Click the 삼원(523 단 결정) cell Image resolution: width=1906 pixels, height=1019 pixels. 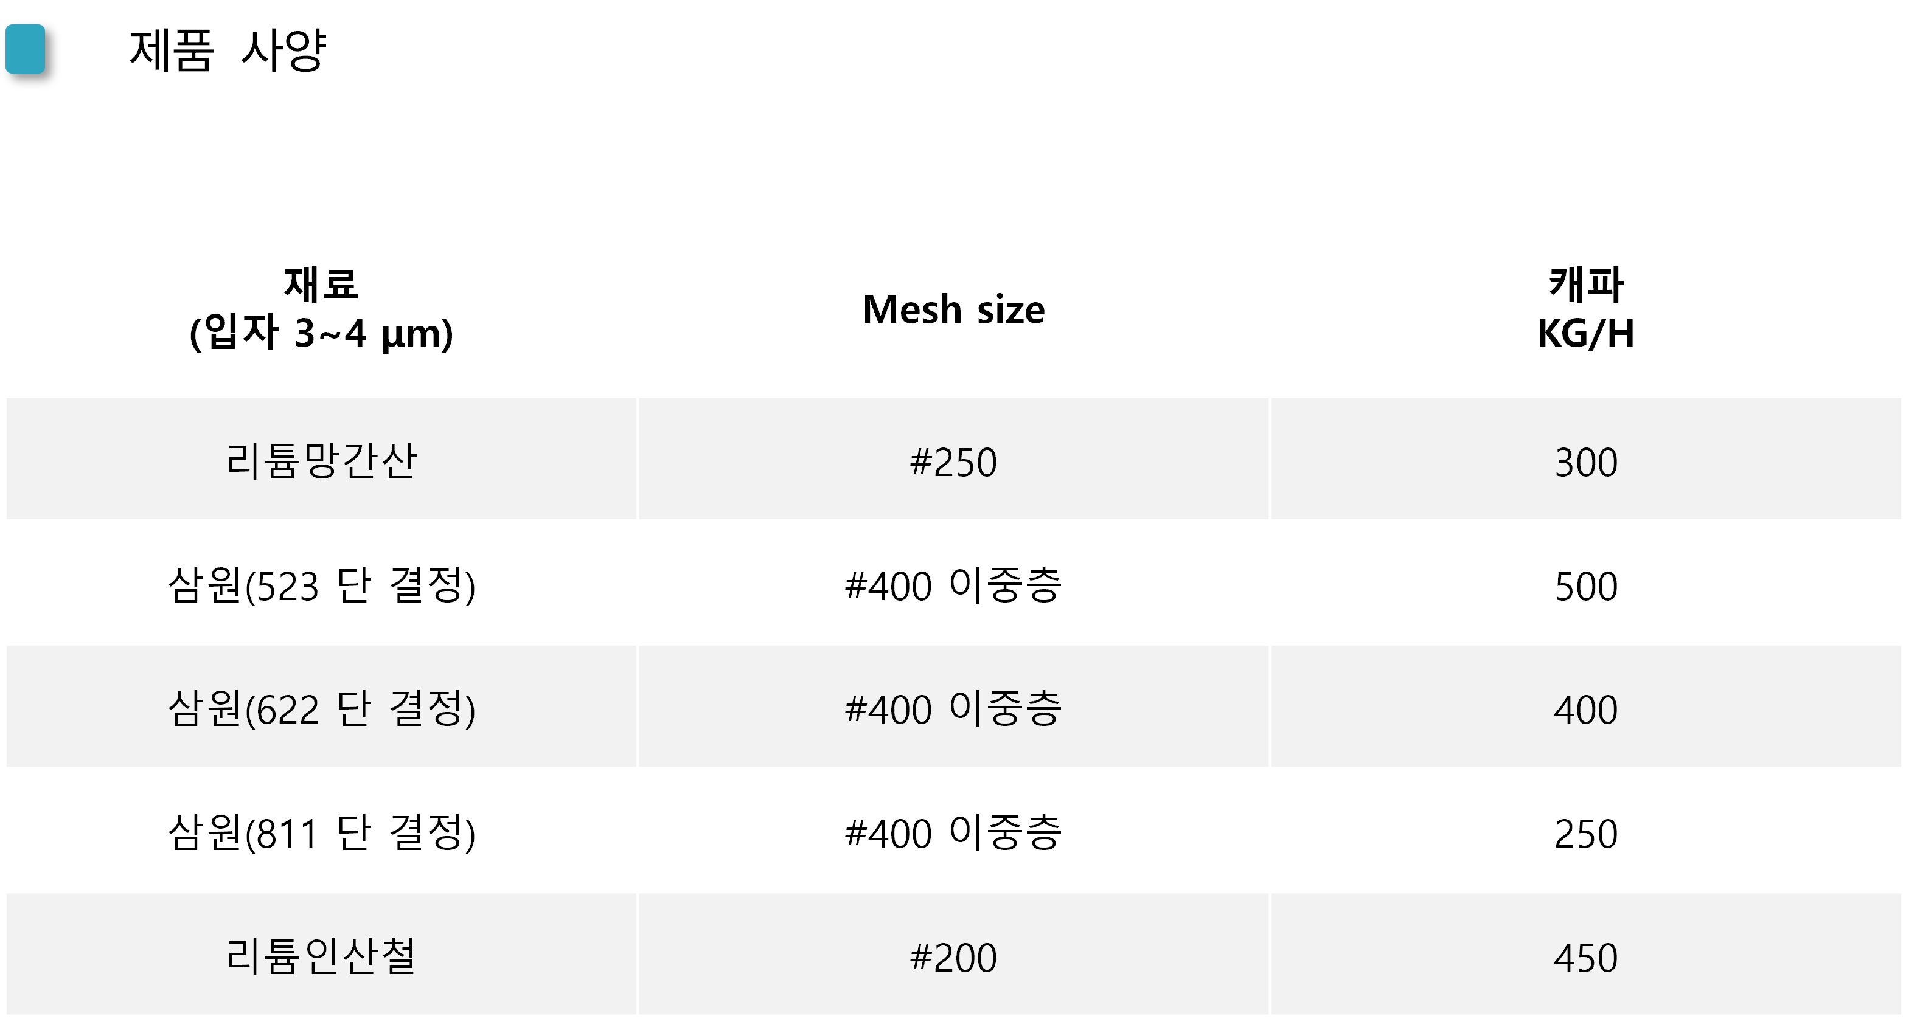coord(321,585)
